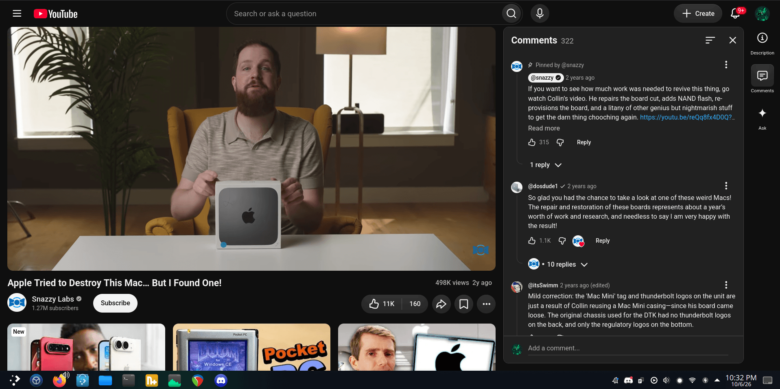Open options for the pinned @snazzy comment
The width and height of the screenshot is (780, 389).
[726, 65]
